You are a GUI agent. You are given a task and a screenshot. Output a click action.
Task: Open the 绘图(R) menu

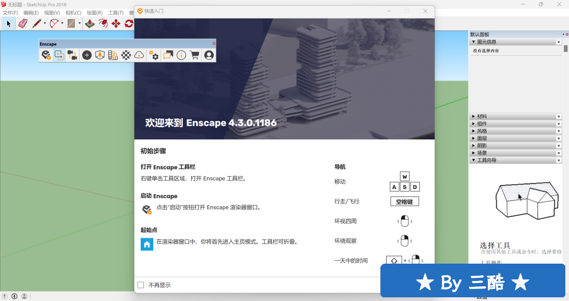tap(94, 13)
